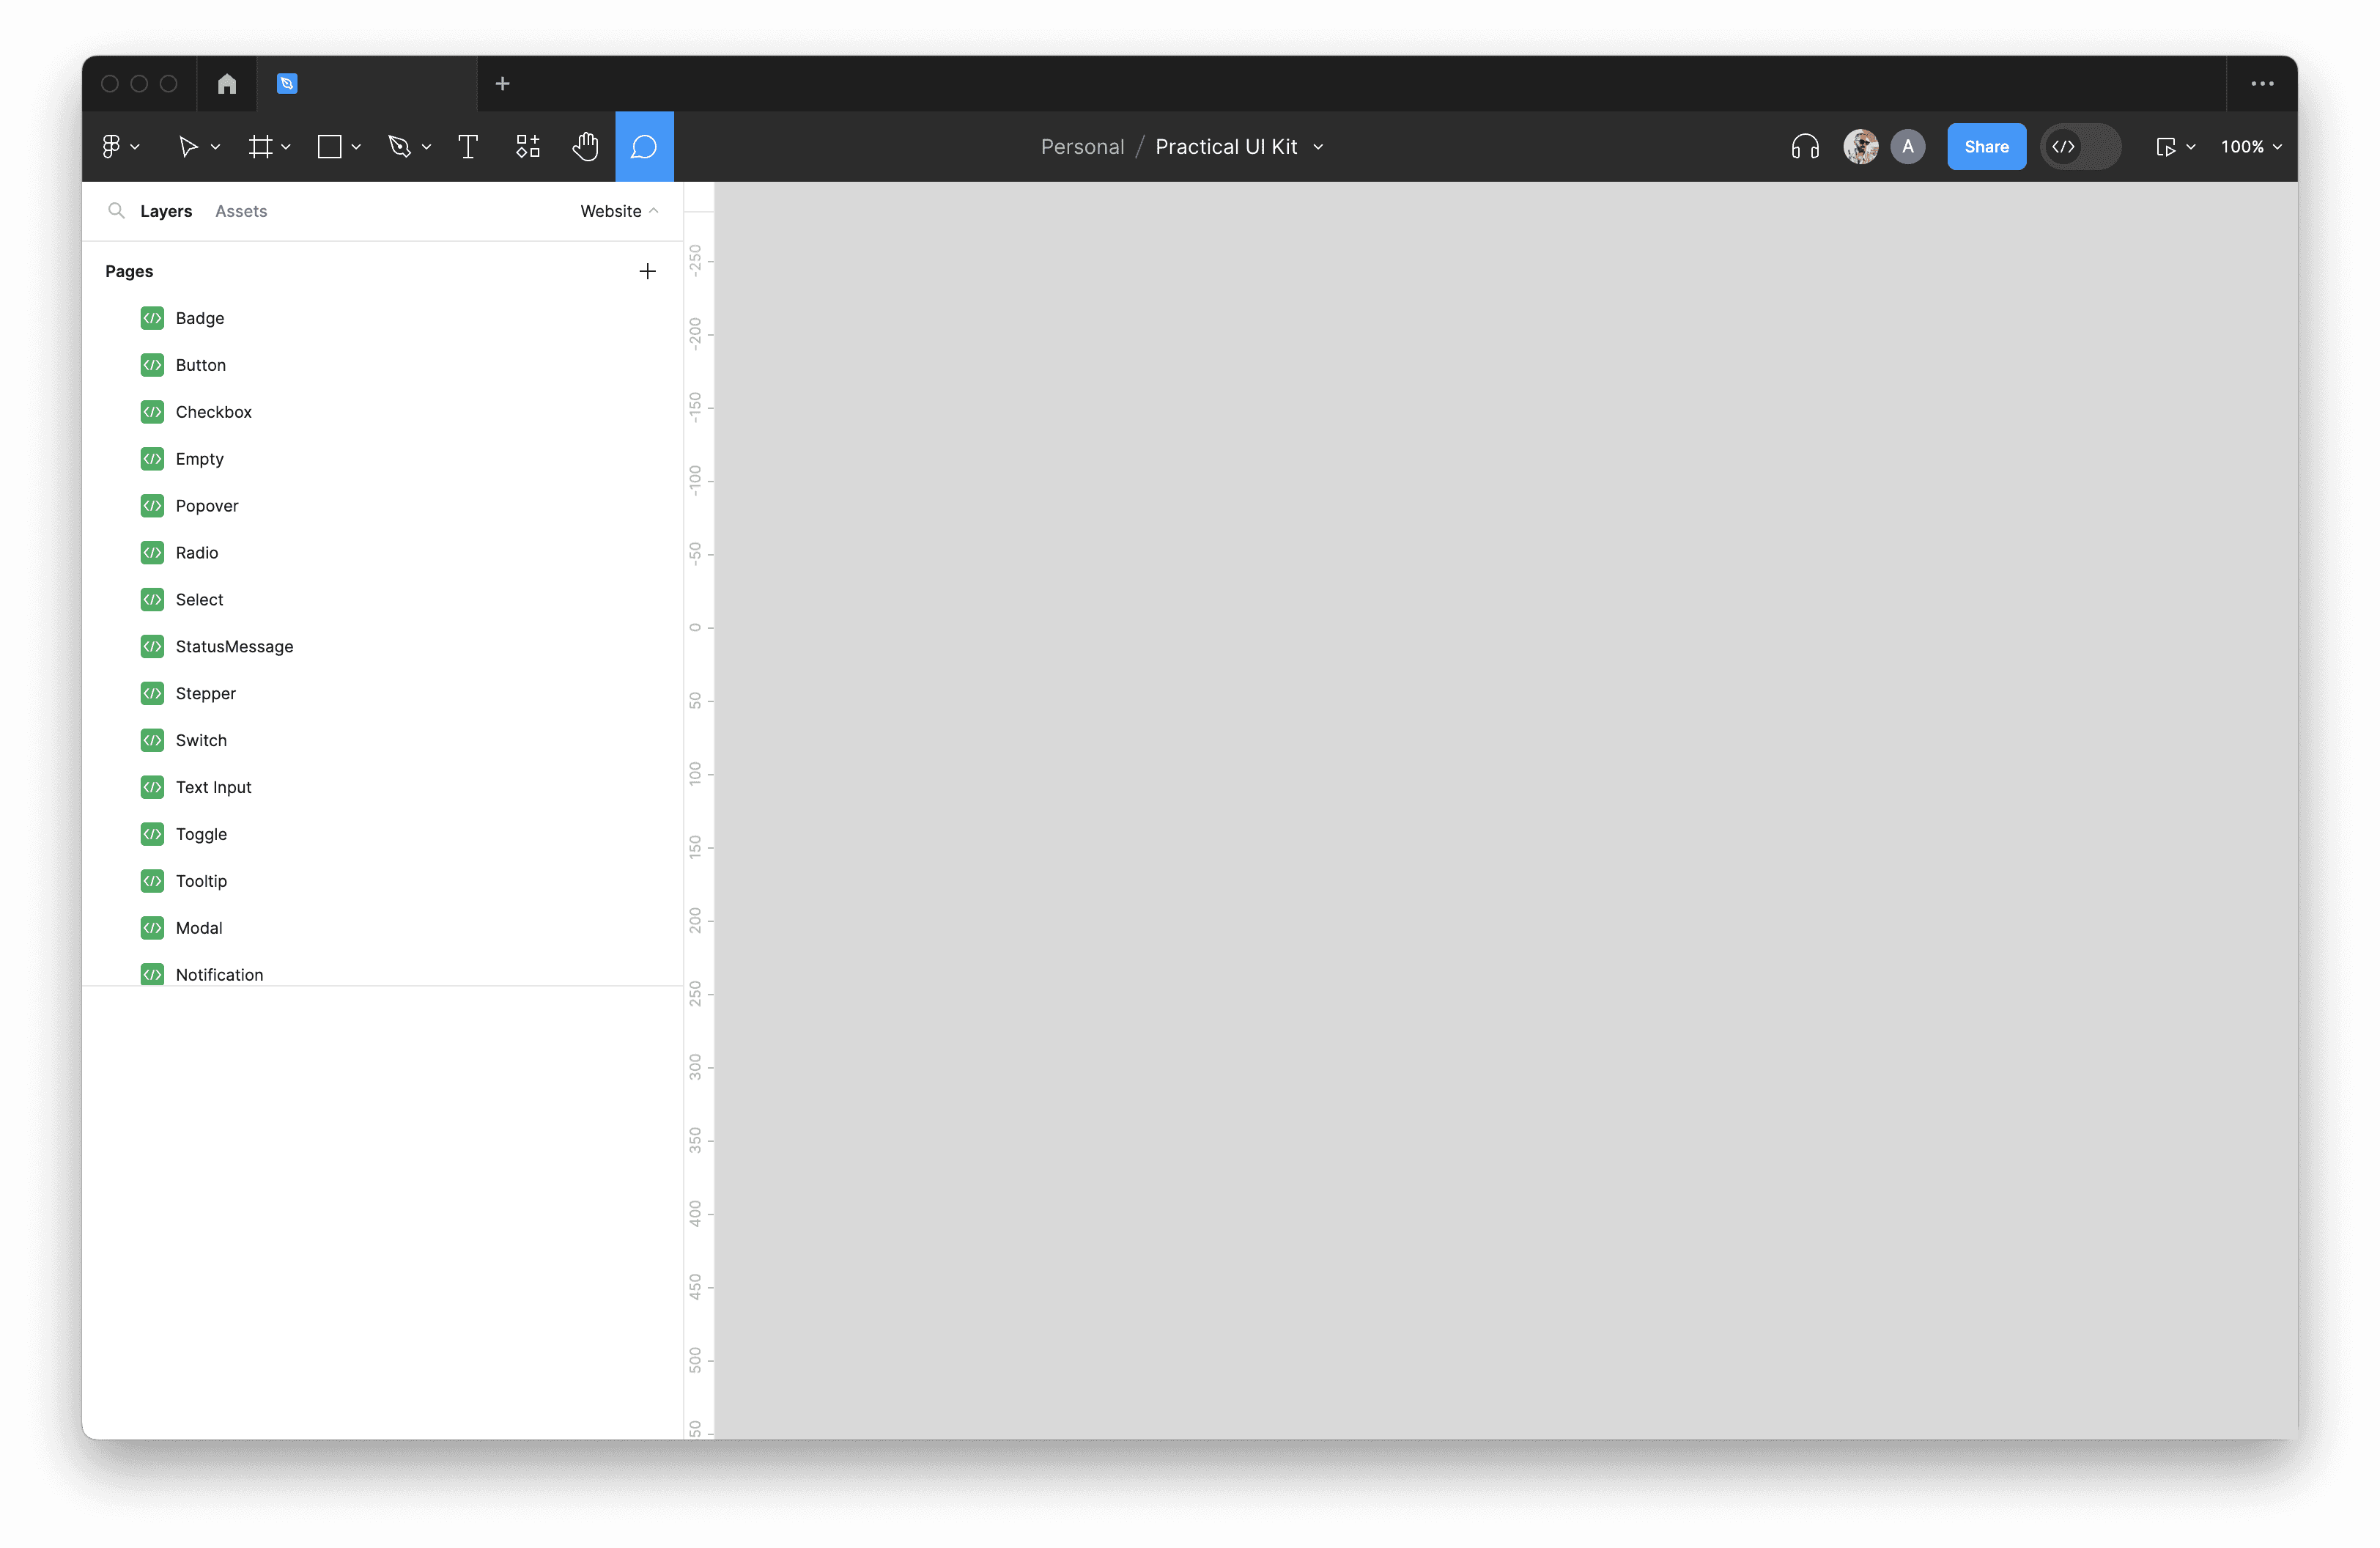The height and width of the screenshot is (1548, 2380).
Task: Open the Practical UI Kit file menu
Action: (x=1238, y=147)
